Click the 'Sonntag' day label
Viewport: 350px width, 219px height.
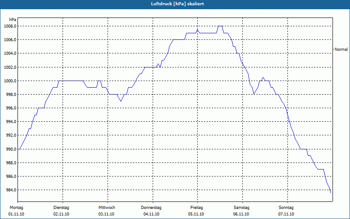point(286,208)
